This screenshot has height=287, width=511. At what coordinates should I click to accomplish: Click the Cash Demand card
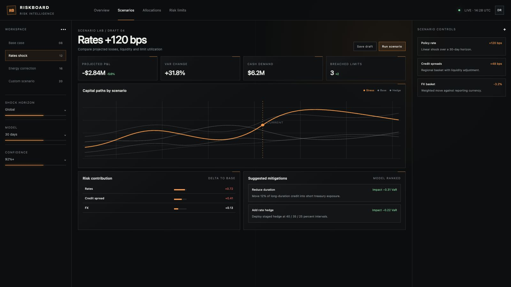pyautogui.click(x=283, y=68)
